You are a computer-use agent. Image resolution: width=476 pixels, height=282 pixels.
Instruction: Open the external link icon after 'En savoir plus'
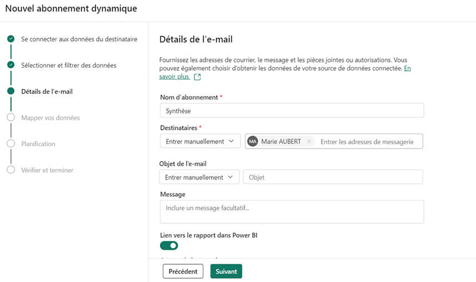pos(197,77)
